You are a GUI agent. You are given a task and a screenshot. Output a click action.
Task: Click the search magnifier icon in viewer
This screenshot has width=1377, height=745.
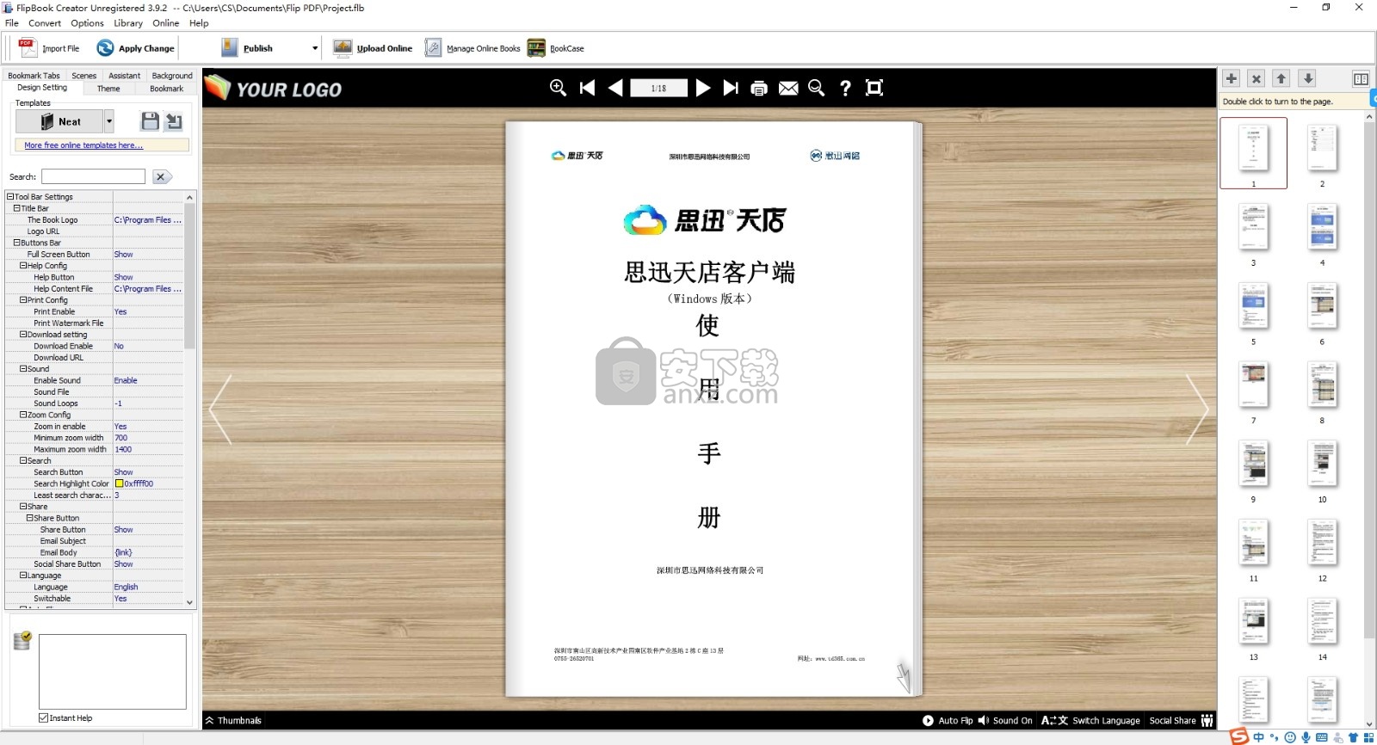(x=817, y=88)
